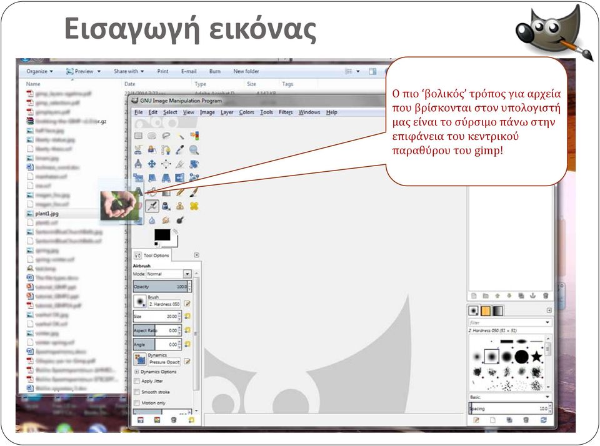Open the Filters menu
The image size is (600, 446).
286,112
